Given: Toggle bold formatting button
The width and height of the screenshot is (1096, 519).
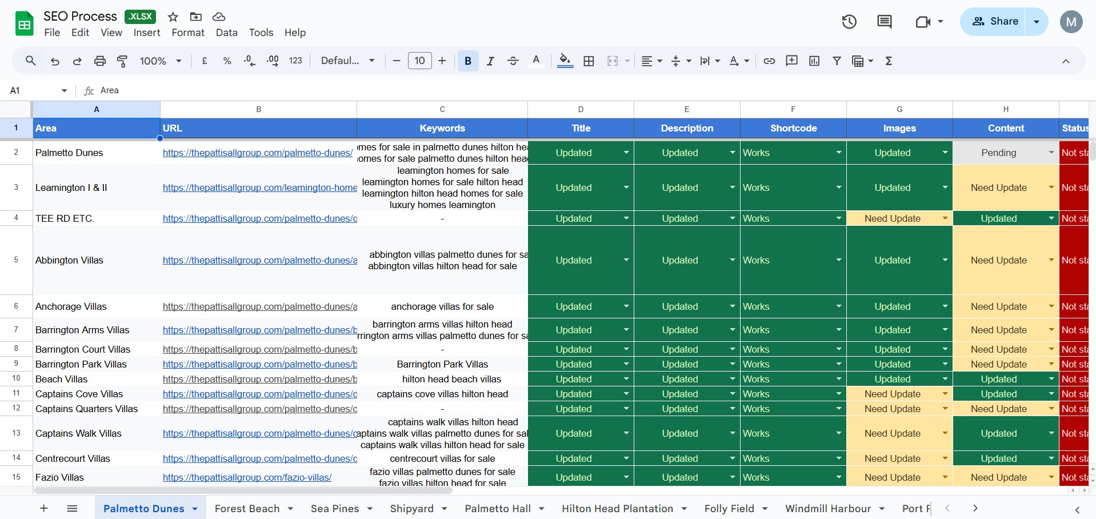Looking at the screenshot, I should [468, 61].
